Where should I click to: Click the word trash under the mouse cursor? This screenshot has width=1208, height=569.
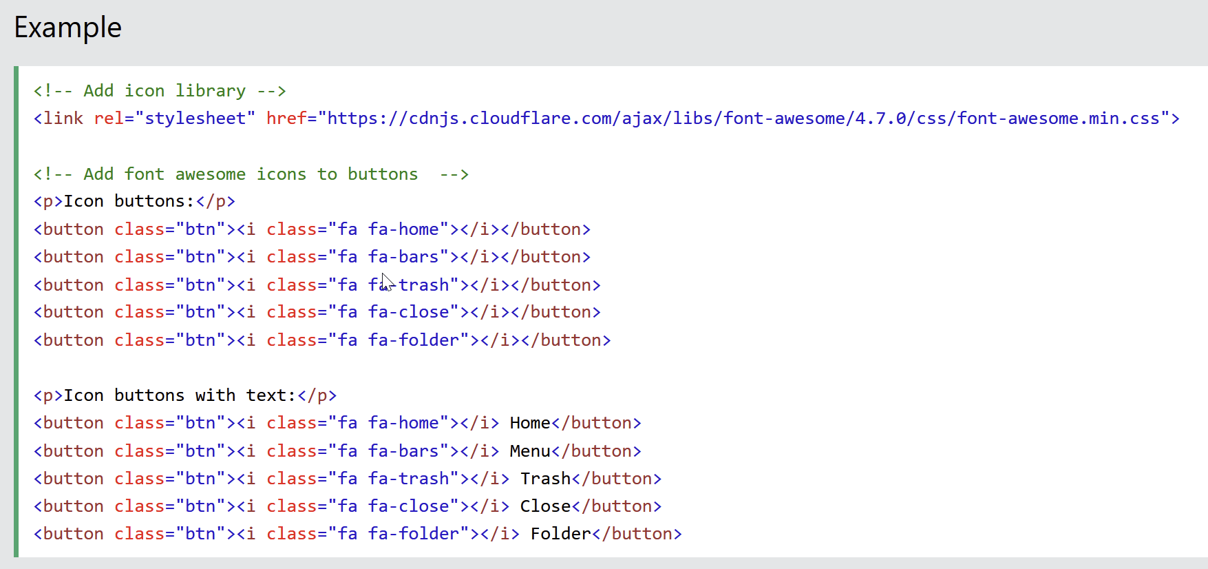pos(423,285)
